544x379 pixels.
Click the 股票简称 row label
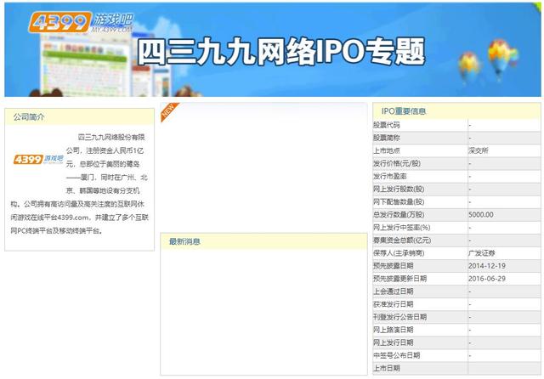[x=387, y=138]
